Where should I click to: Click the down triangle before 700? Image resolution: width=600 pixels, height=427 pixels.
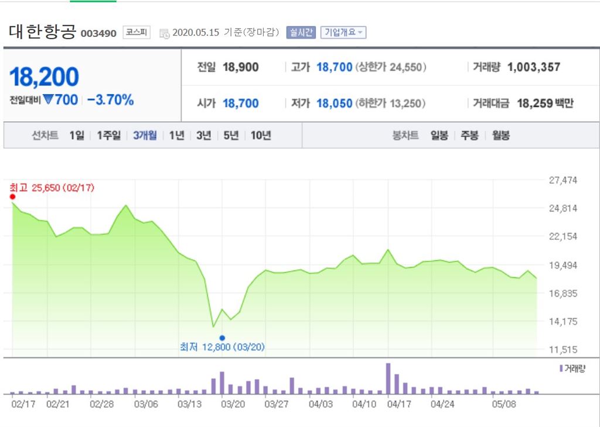tap(48, 99)
